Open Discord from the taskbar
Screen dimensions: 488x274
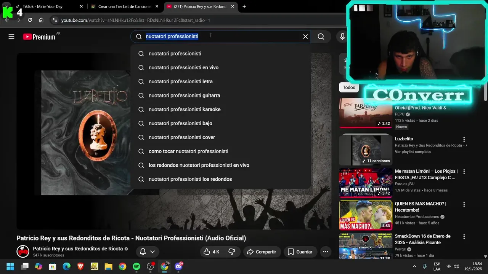click(x=178, y=266)
